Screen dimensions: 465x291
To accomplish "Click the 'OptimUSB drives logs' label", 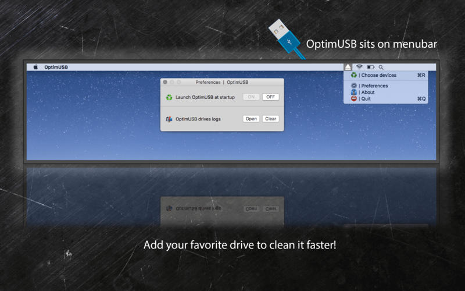I will pos(198,119).
